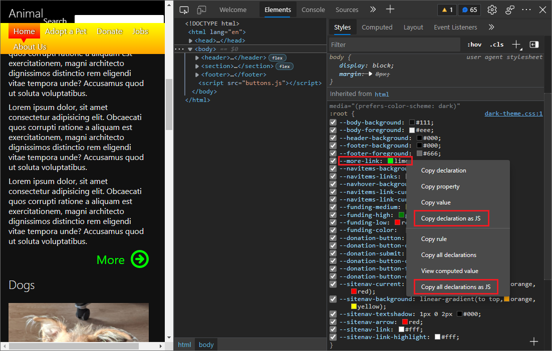Disable the --more-link property checkbox
Screen dimensions: 552x351
click(x=333, y=160)
